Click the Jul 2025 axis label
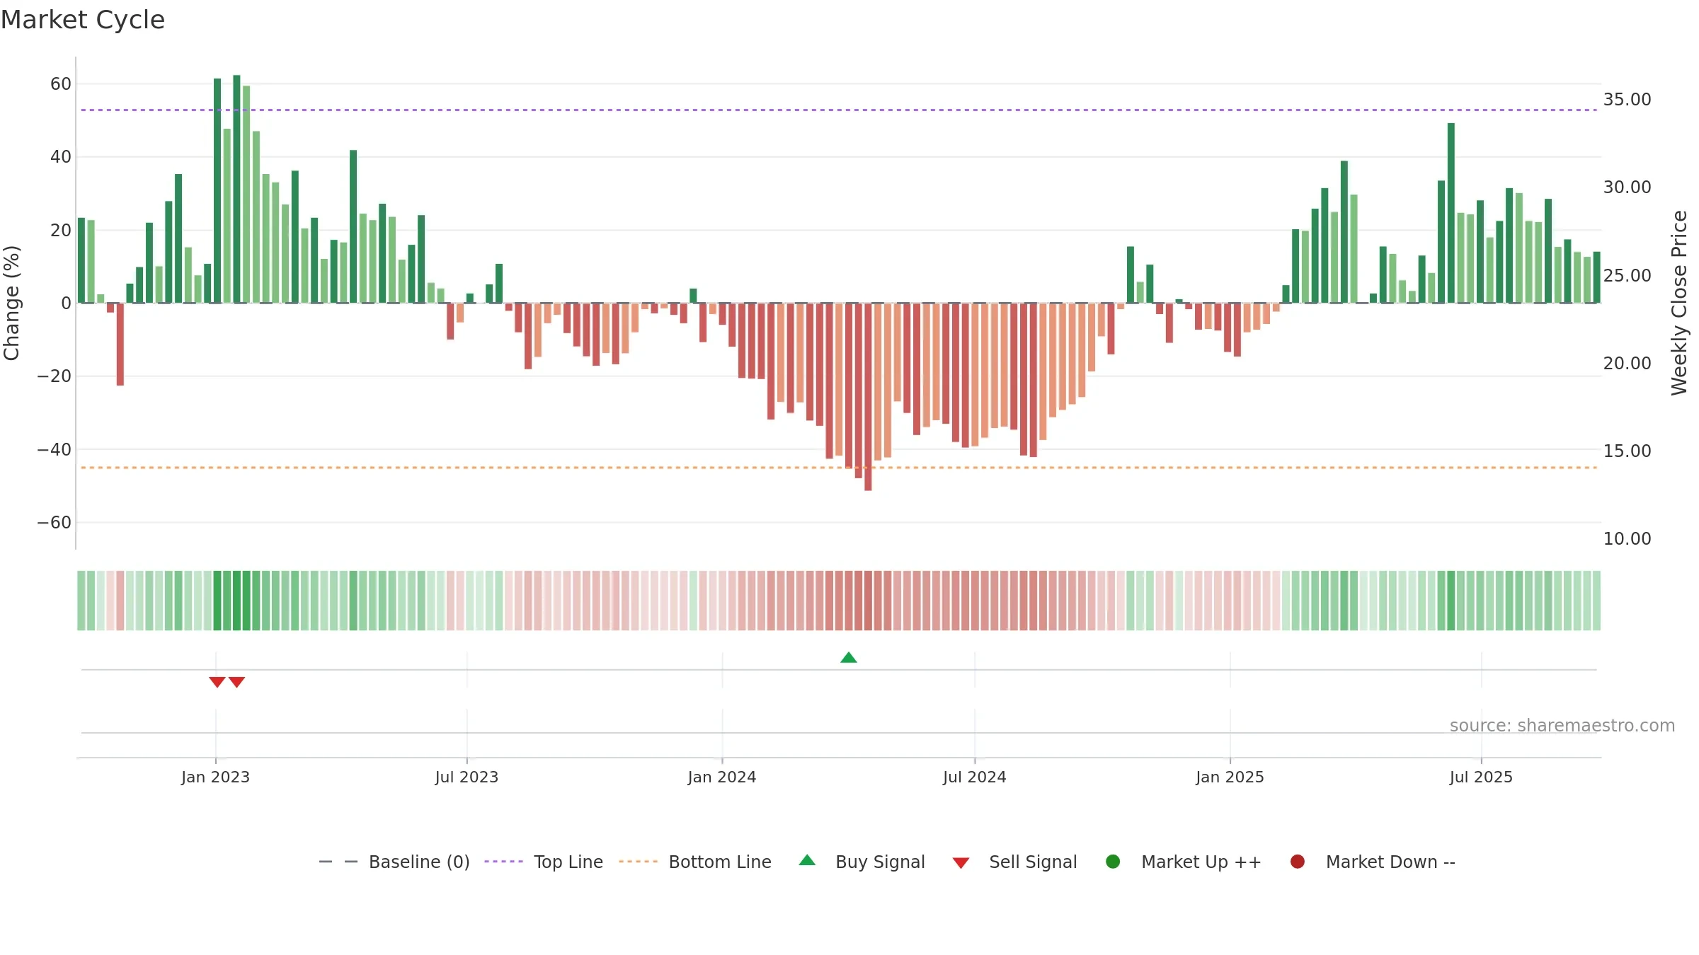Screen dimensions: 1699x955 click(1481, 777)
